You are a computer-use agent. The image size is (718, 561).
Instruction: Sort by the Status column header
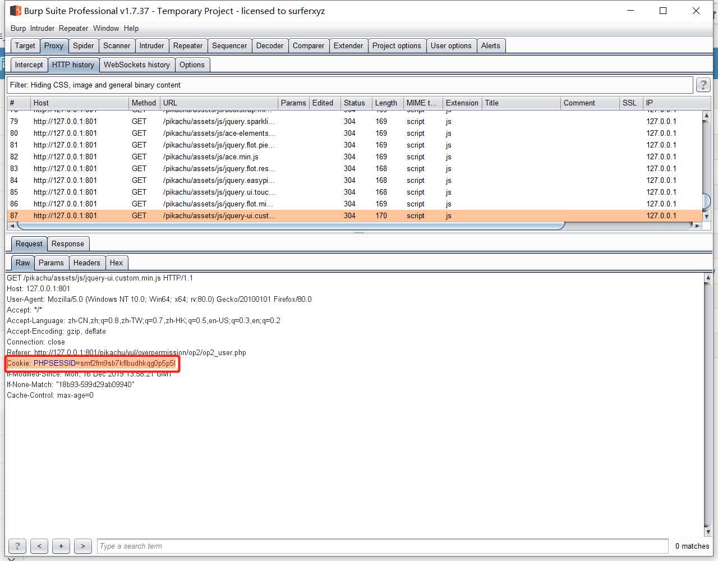pos(356,103)
